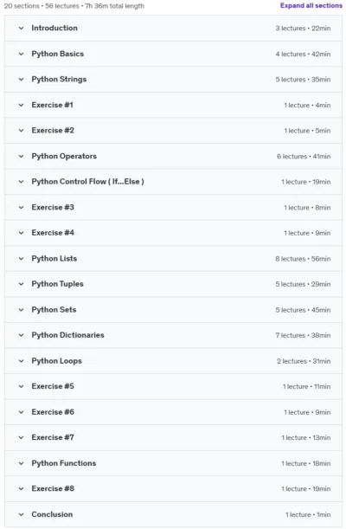Expand the Exercise #1 chevron

click(x=21, y=105)
